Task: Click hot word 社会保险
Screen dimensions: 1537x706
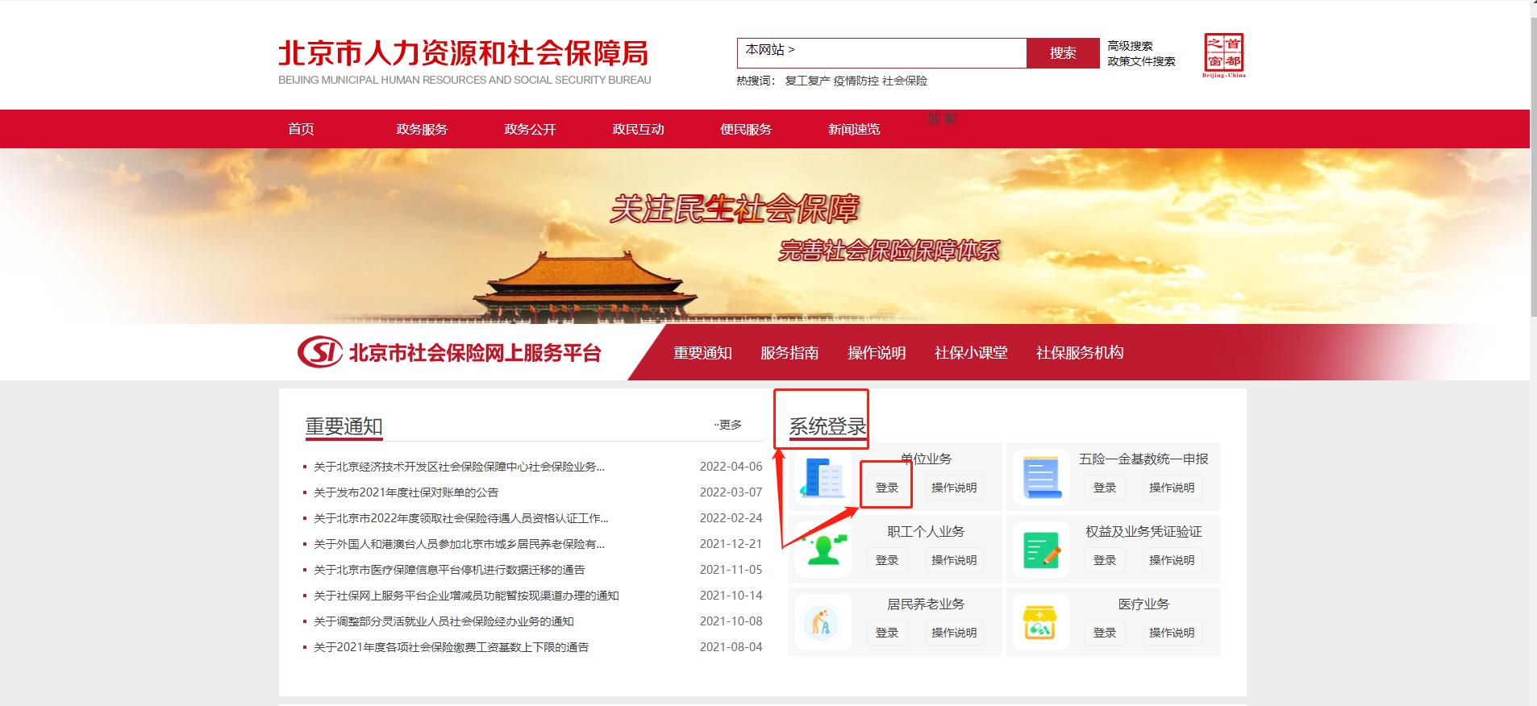Action: 905,81
